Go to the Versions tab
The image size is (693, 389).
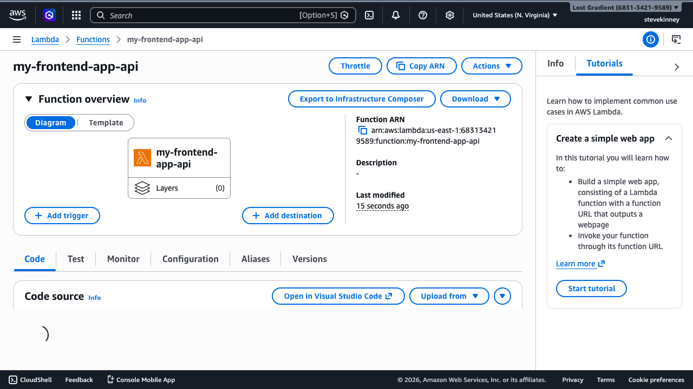click(310, 259)
